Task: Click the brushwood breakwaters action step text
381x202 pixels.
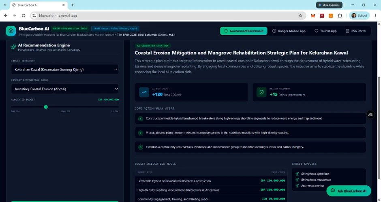Action: [x=234, y=119]
